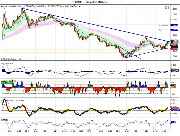Click the 5/25 date label on time axis
Image resolution: width=180 pixels, height=136 pixels.
tap(101, 131)
